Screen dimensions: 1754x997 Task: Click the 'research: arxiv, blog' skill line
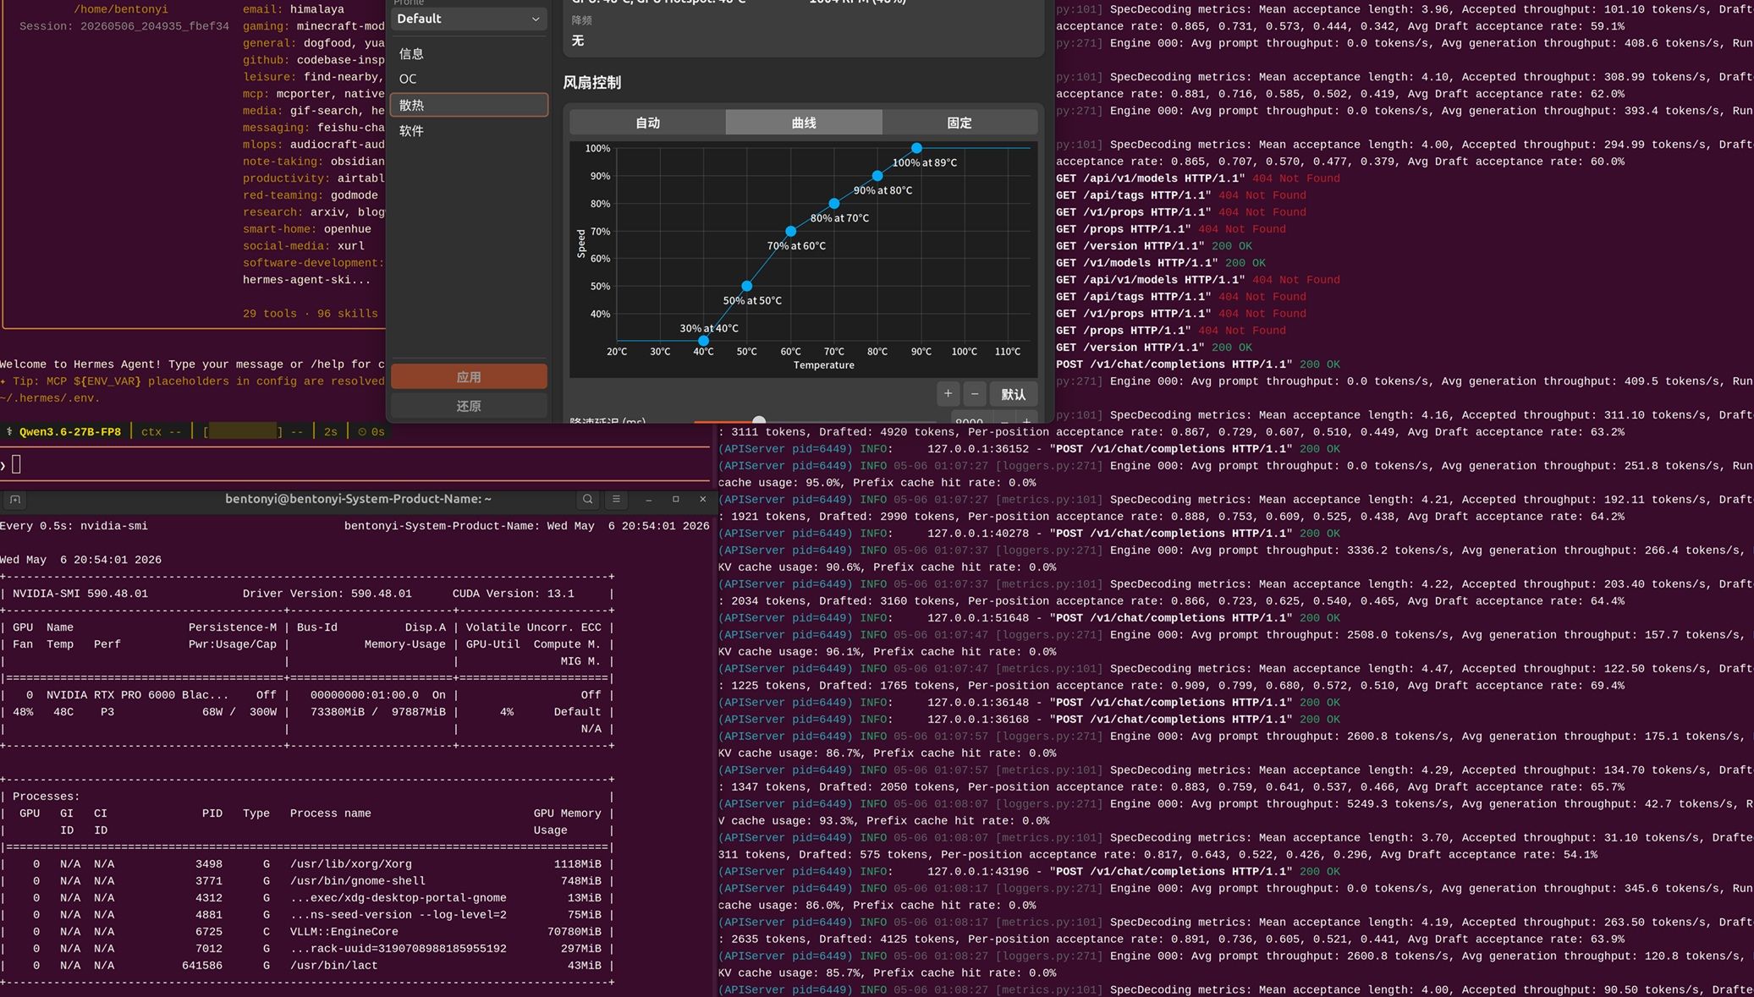(314, 212)
